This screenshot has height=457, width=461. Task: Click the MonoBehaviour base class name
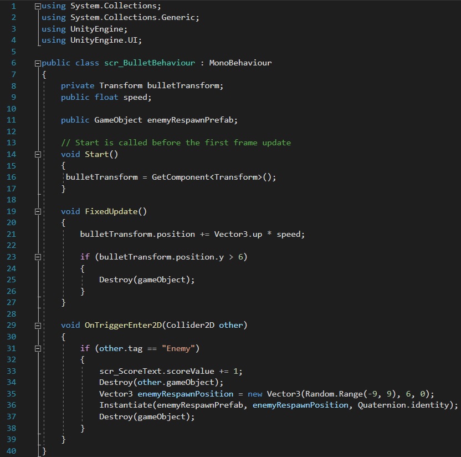tap(240, 63)
